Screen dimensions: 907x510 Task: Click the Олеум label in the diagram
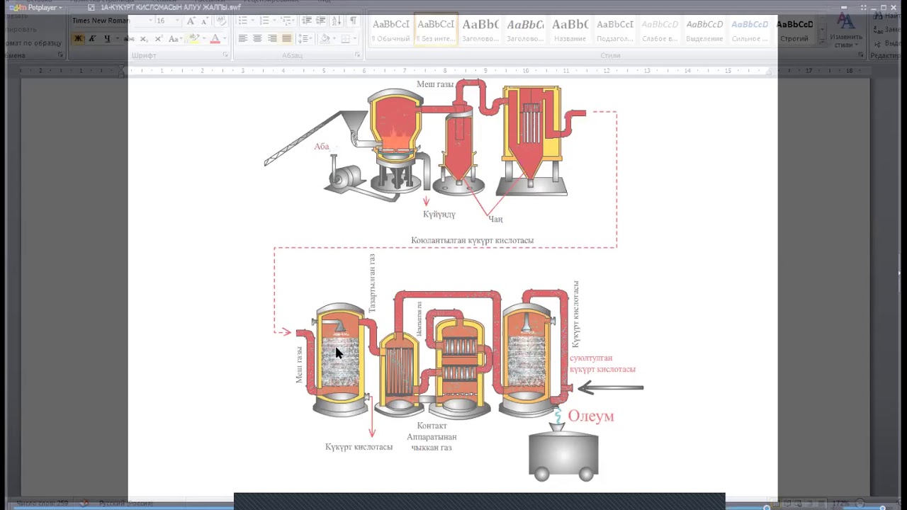tap(590, 416)
